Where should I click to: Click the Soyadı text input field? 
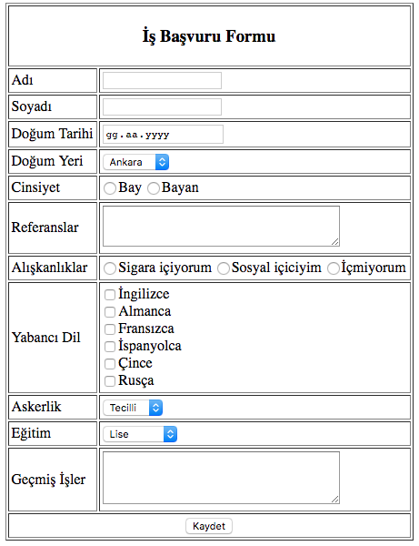click(162, 106)
